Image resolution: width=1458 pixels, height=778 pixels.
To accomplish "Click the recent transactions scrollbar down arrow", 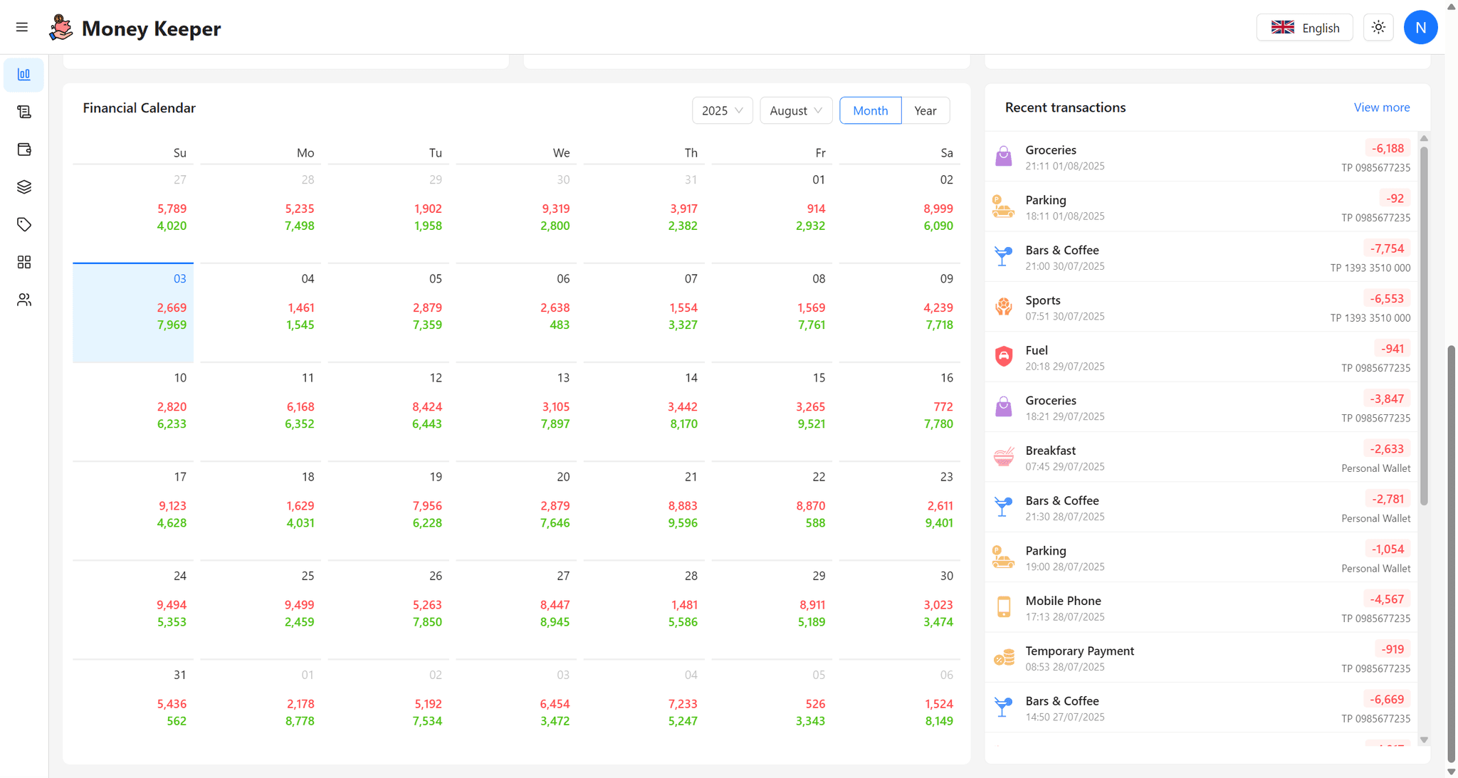I will [x=1424, y=740].
